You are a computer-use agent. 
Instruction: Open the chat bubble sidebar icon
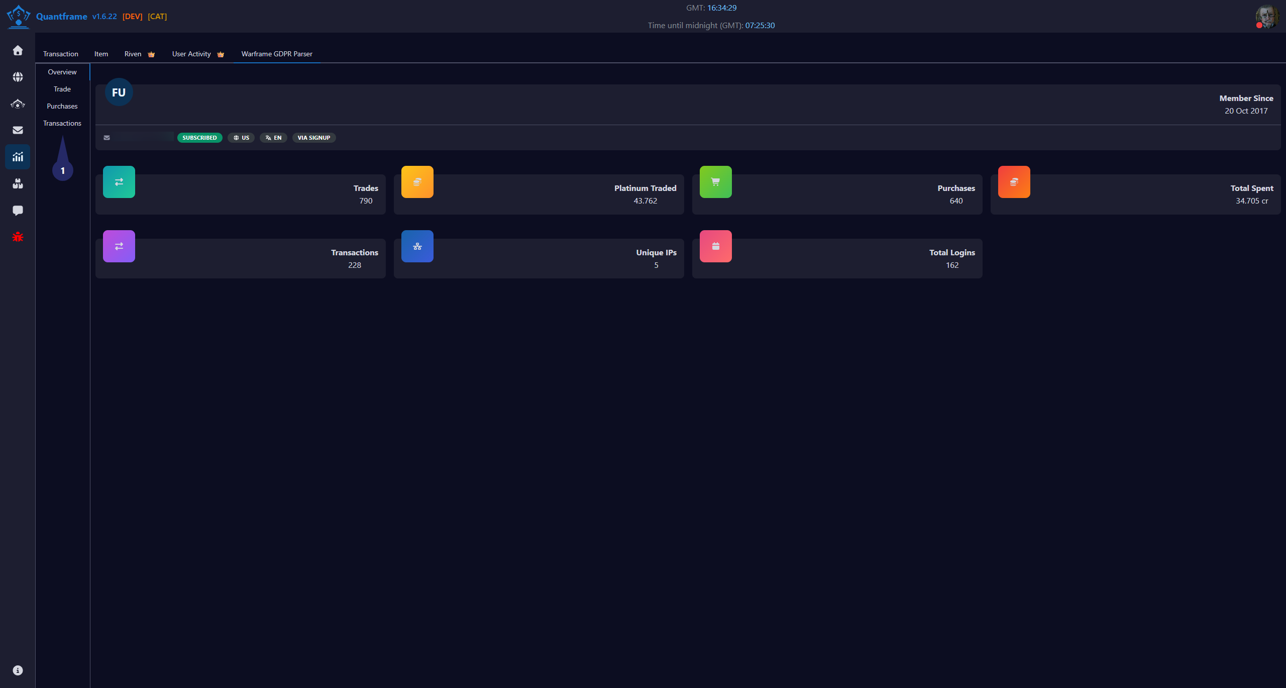point(18,210)
